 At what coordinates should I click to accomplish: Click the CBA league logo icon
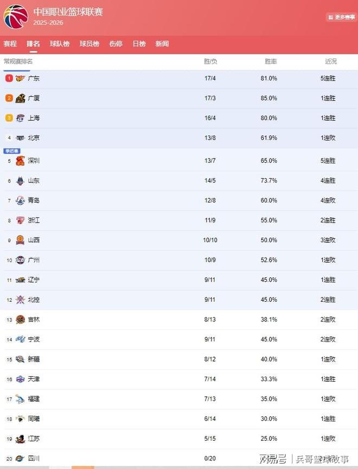(16, 16)
